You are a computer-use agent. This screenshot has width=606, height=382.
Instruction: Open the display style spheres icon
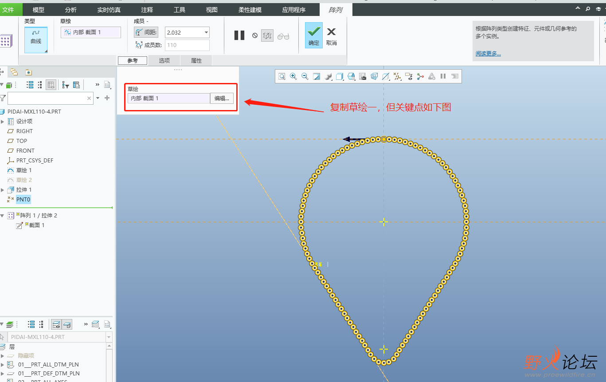[x=328, y=76]
